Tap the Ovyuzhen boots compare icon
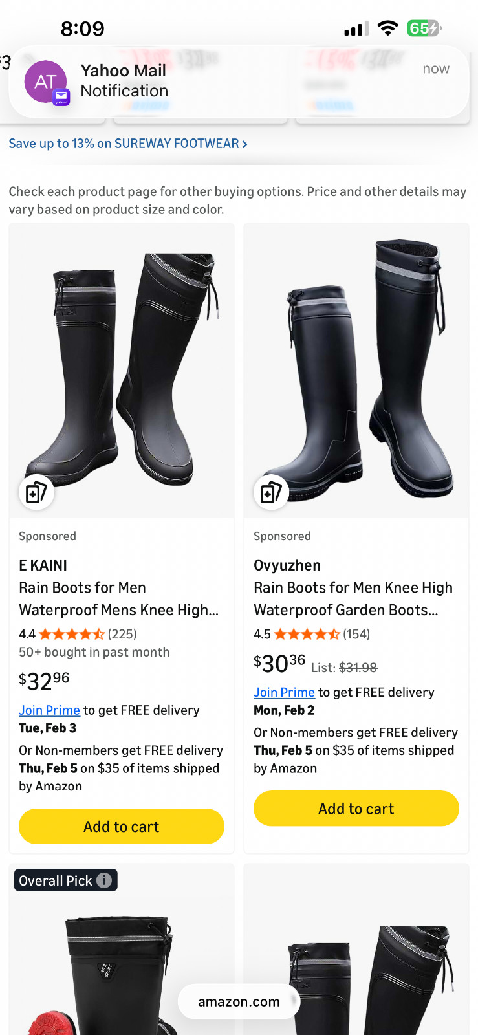The image size is (478, 1035). (271, 493)
